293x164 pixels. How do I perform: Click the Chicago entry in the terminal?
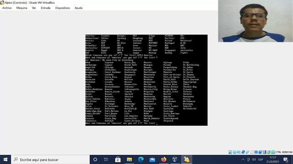click(x=109, y=67)
